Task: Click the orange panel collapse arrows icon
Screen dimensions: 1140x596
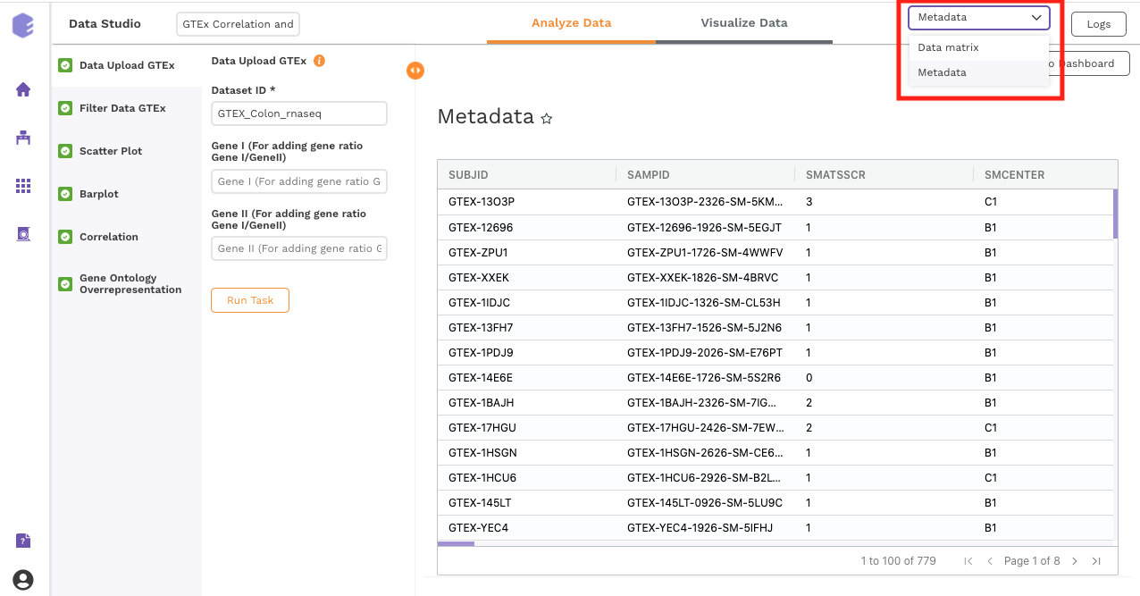Action: [x=415, y=70]
